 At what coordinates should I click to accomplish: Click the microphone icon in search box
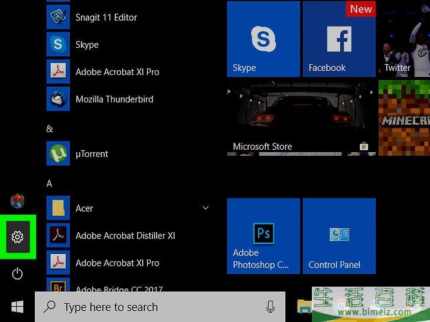[x=271, y=307]
